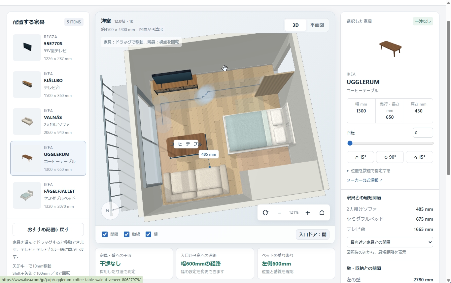Click the home view icon

[322, 212]
